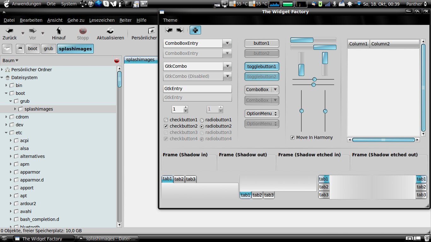Open the enabled ComboBox dropdown

[262, 89]
